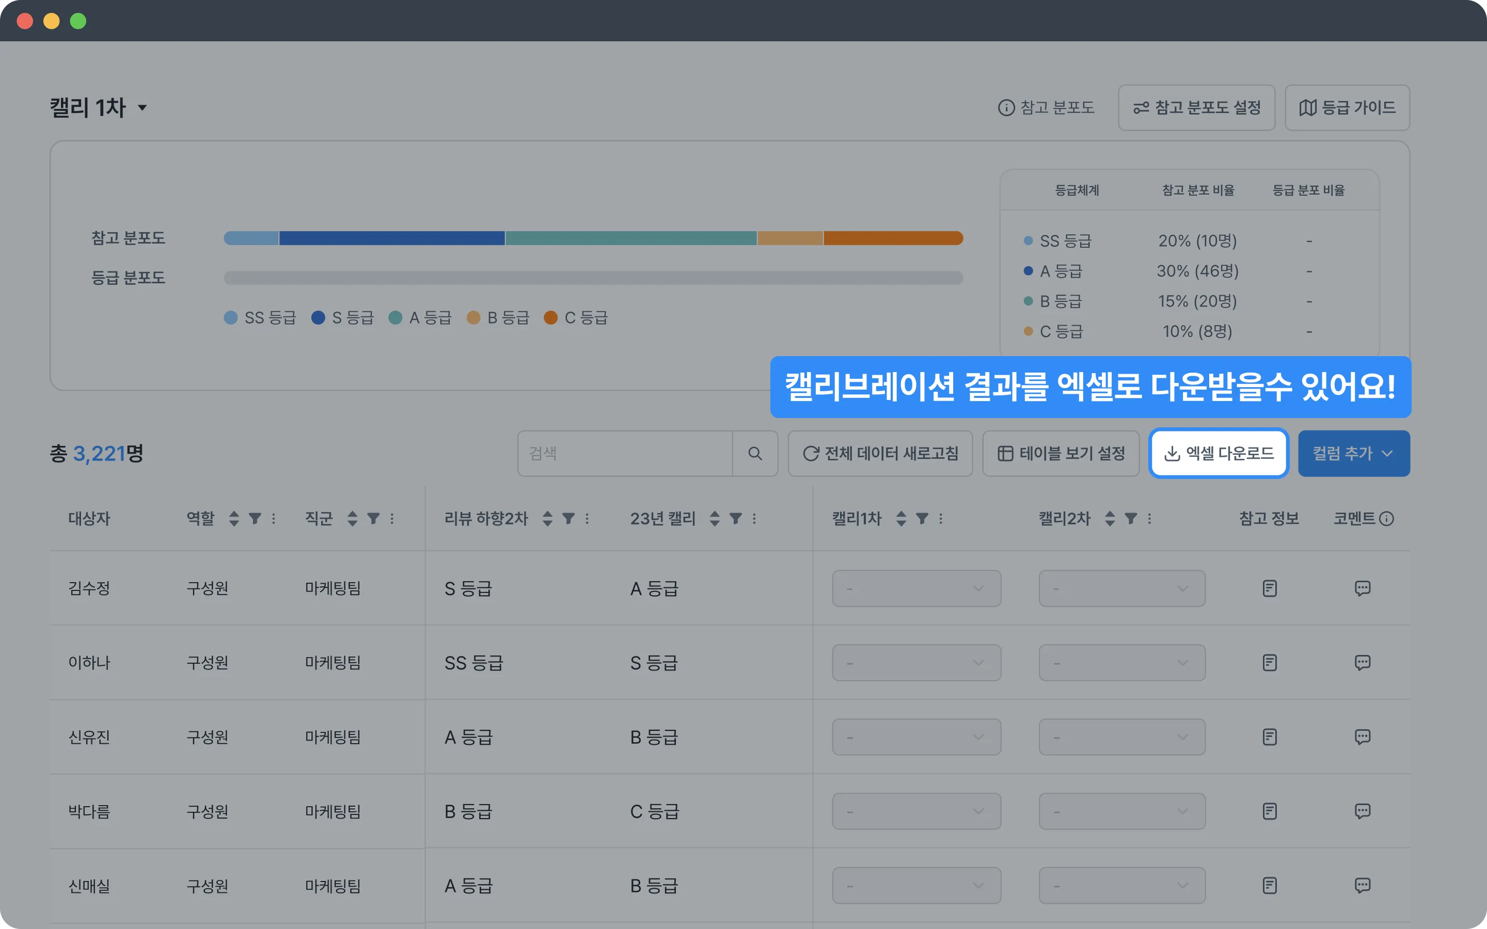
Task: Open comment for 박다름
Action: 1362,811
